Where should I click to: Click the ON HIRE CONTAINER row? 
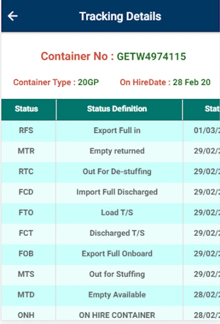pyautogui.click(x=111, y=314)
